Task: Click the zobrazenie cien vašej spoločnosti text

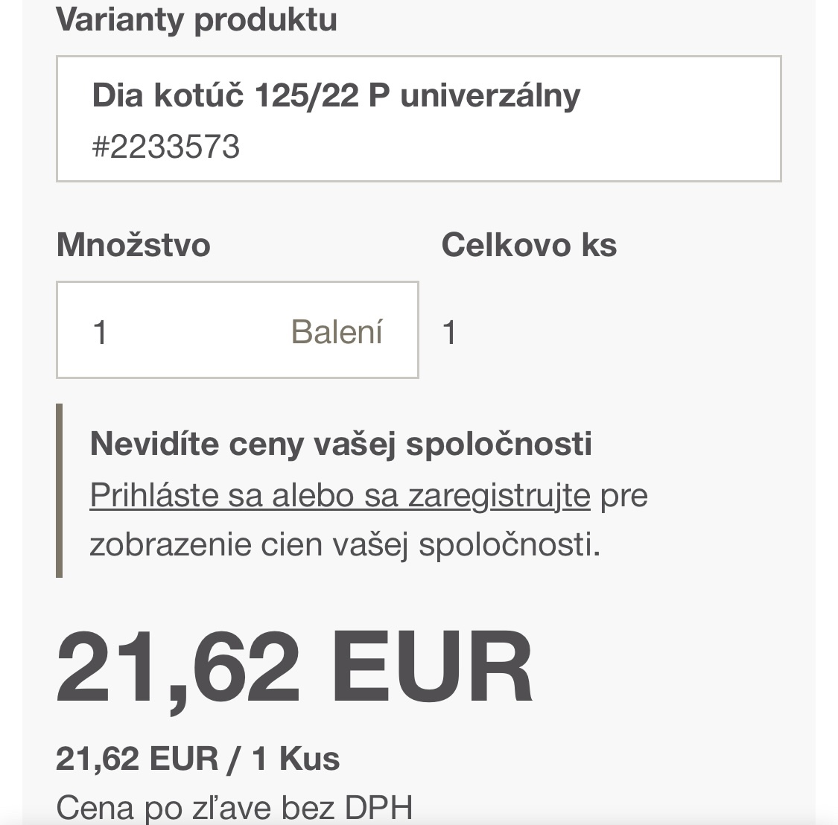Action: coord(344,544)
